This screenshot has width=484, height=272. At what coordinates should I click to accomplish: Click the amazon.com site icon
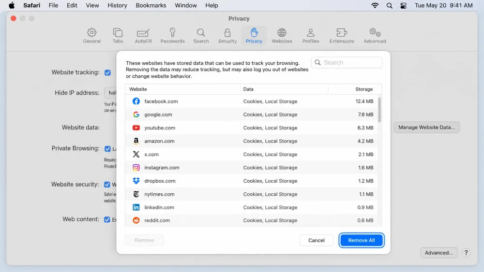[136, 141]
